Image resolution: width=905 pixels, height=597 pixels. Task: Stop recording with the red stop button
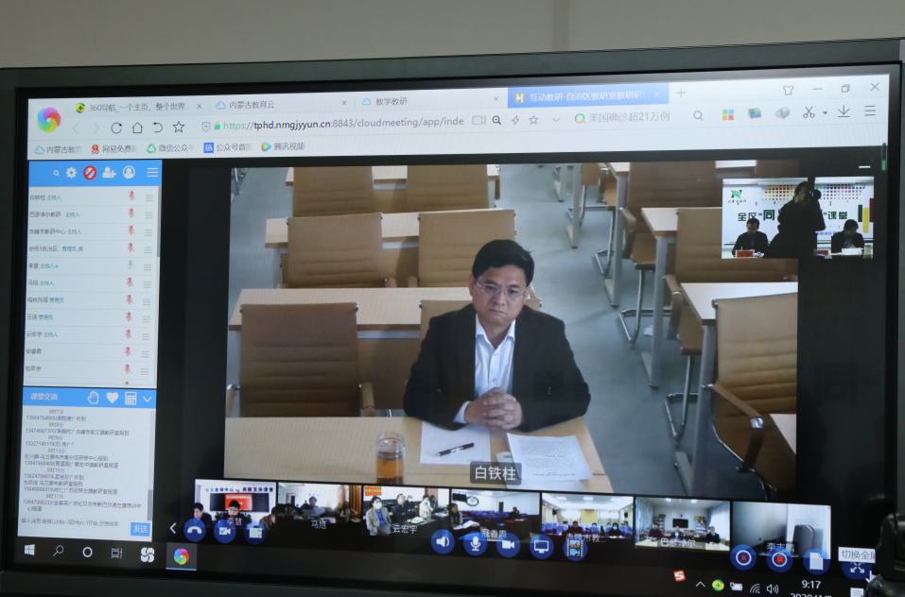780,559
